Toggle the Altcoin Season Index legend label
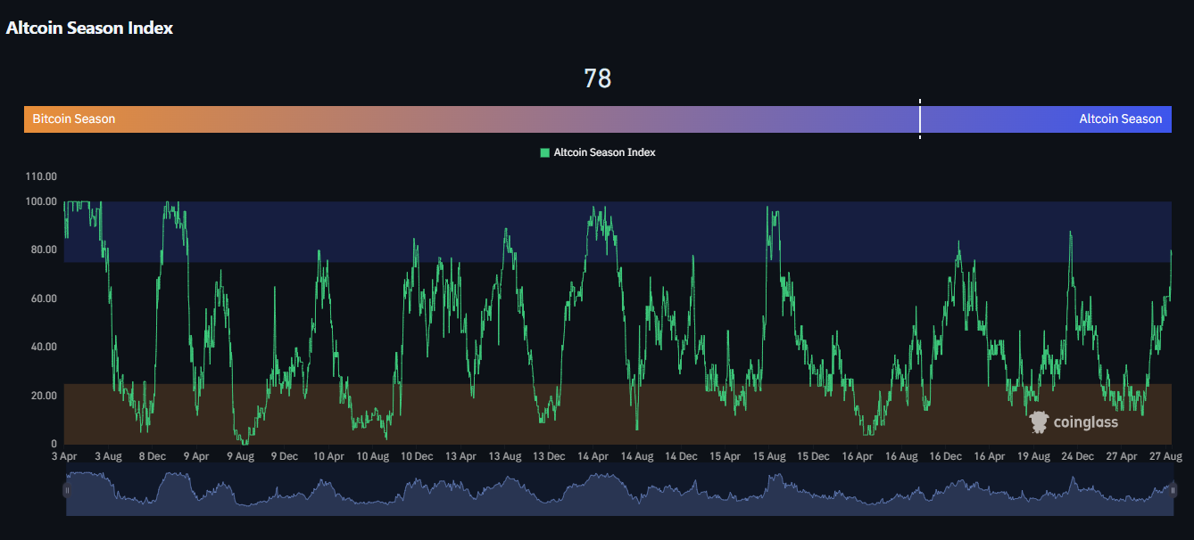Image resolution: width=1194 pixels, height=540 pixels. pos(604,153)
